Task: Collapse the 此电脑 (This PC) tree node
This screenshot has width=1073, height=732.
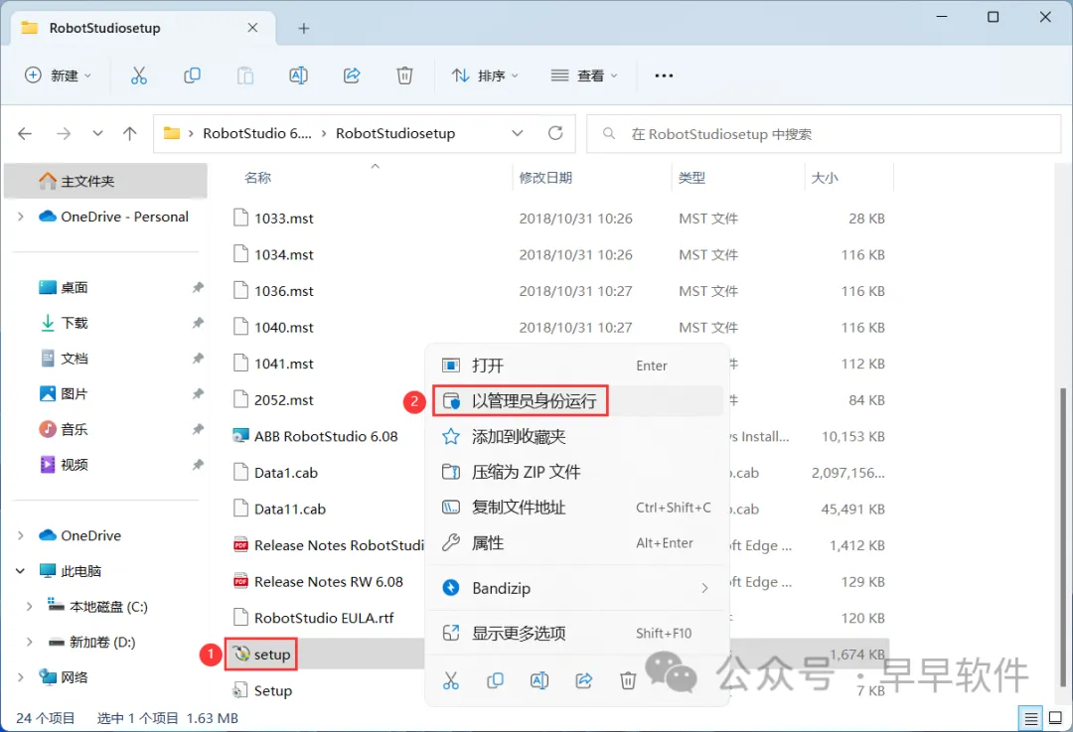Action: [21, 571]
